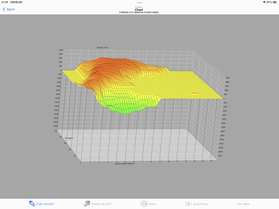The image size is (279, 209).
Task: Tap the battery charging icon
Action: [275, 2]
